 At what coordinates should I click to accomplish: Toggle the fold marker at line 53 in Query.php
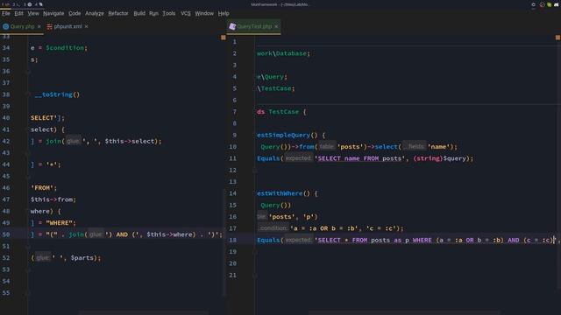(x=28, y=269)
